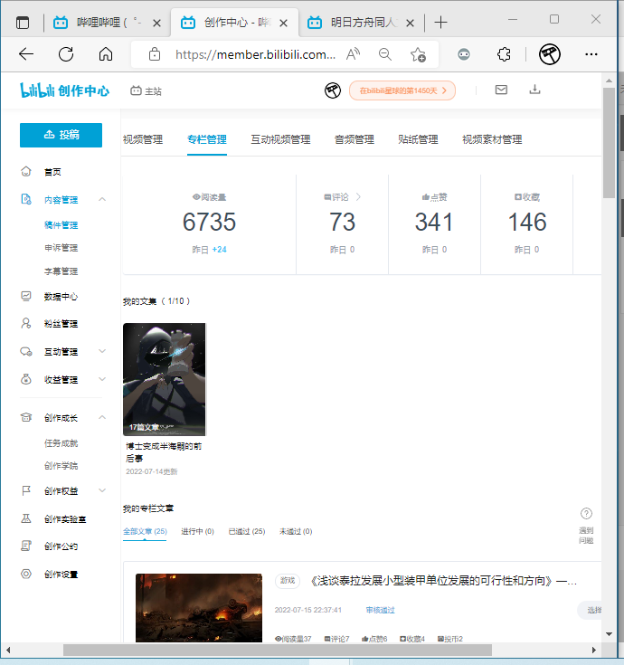Open 首页 home in sidebar
The width and height of the screenshot is (624, 665).
click(x=52, y=172)
